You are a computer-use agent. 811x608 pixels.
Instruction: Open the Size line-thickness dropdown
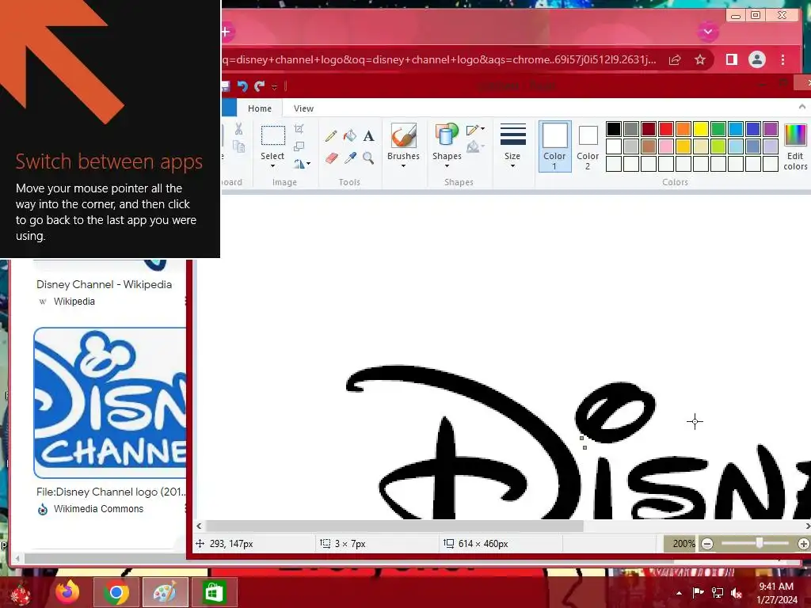pos(512,146)
